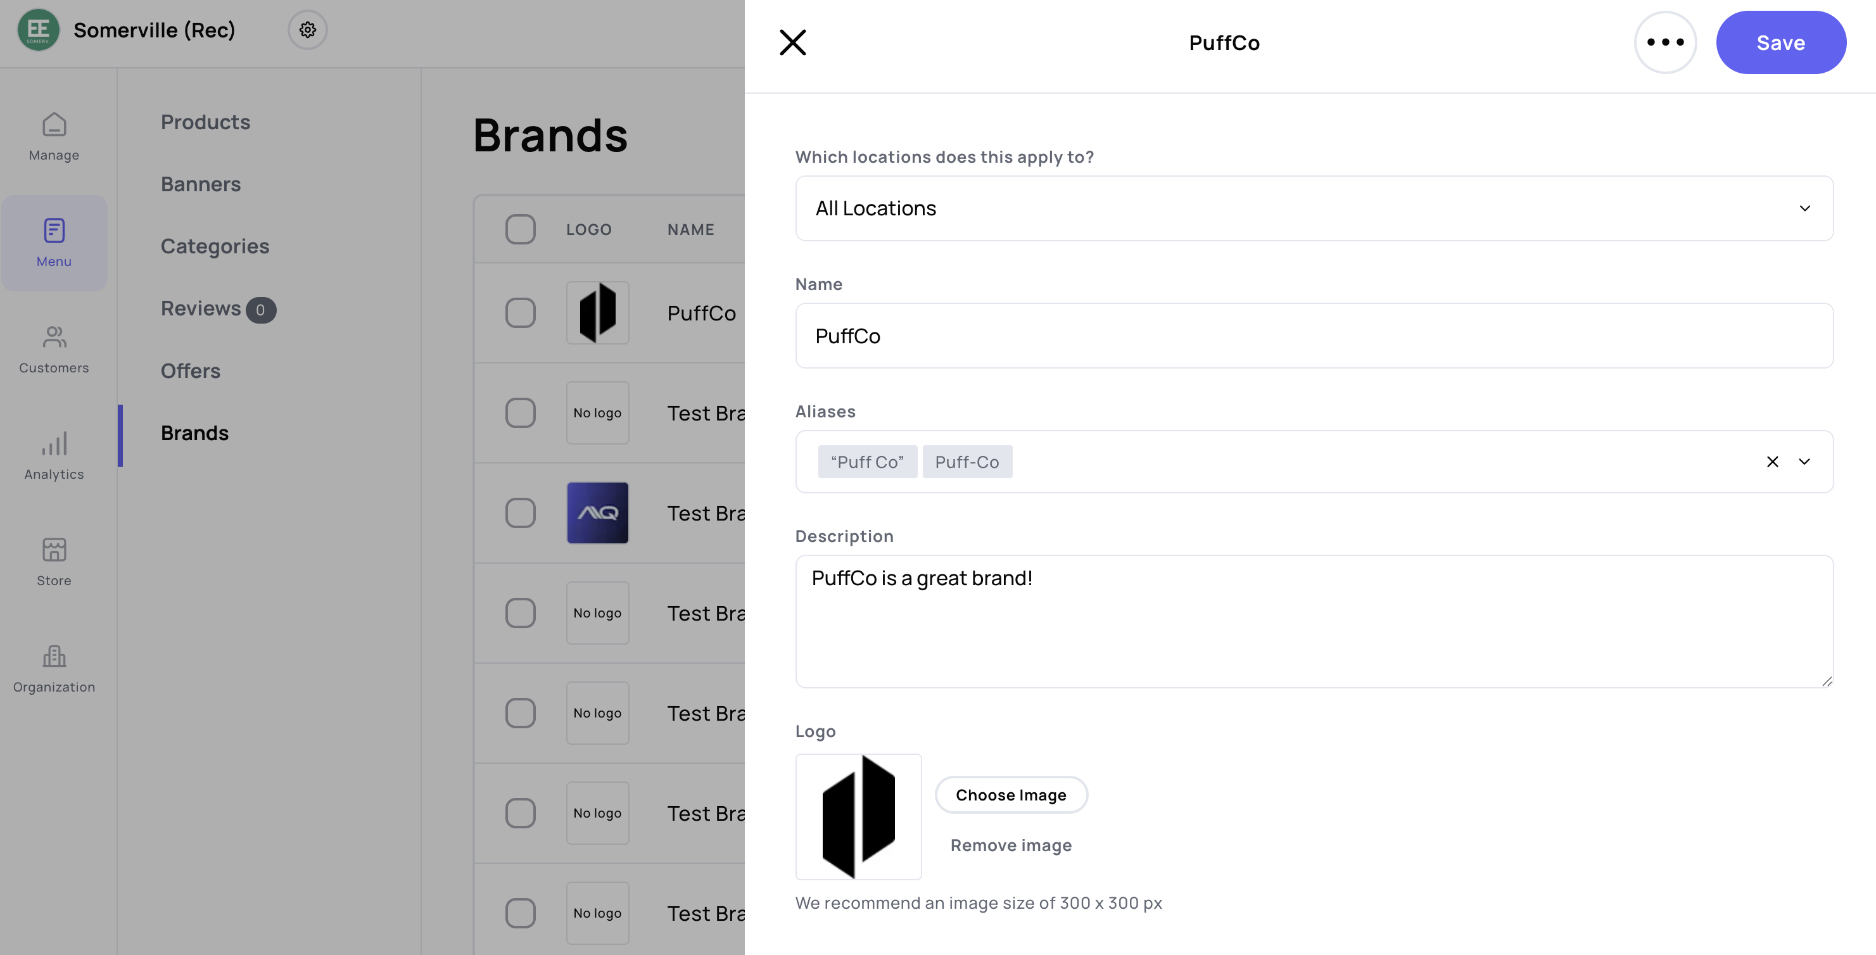Clear all aliases with the X icon
This screenshot has height=955, width=1876.
pyautogui.click(x=1772, y=462)
